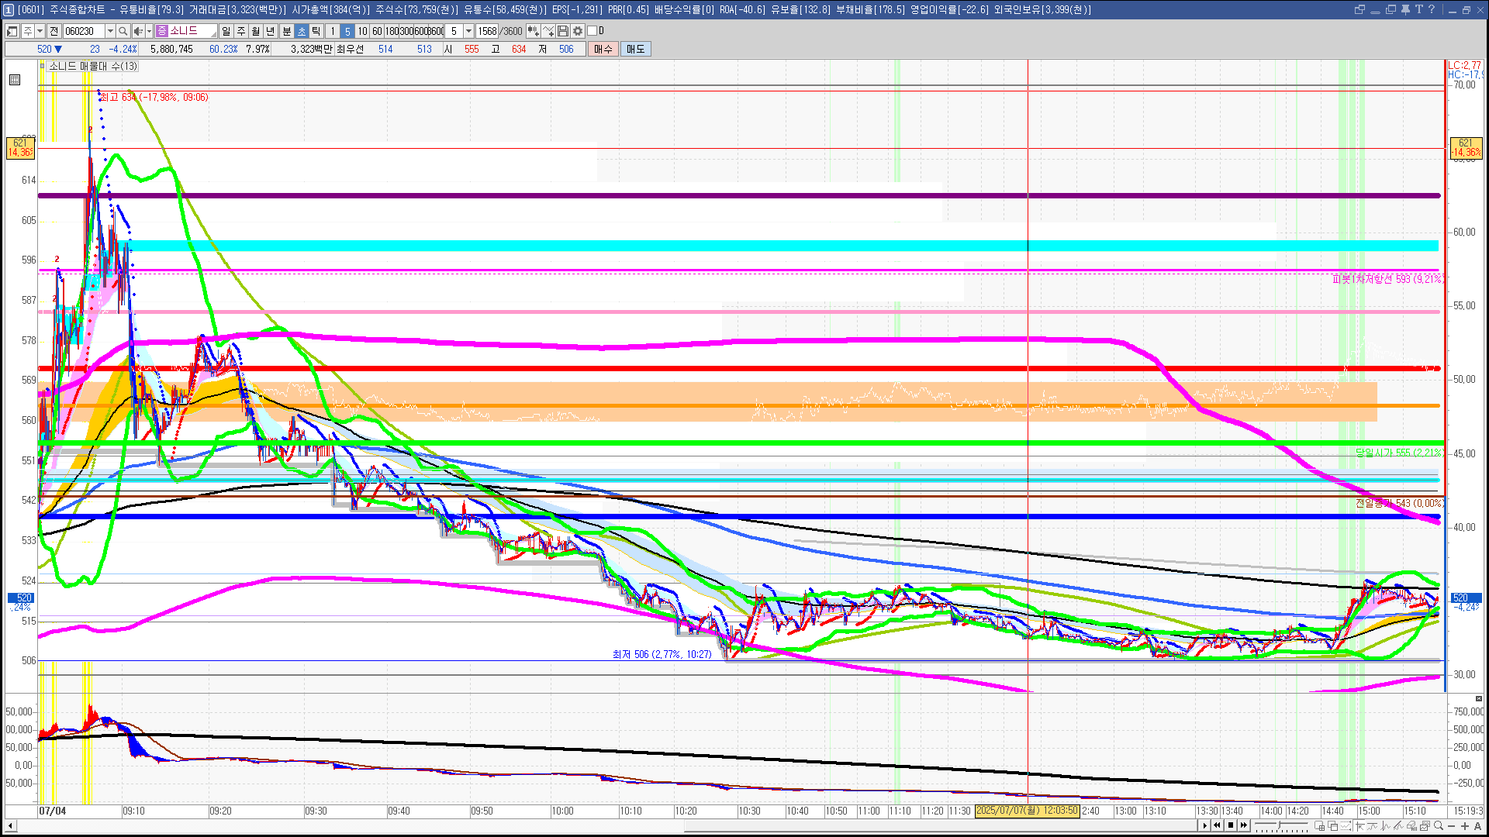This screenshot has width=1489, height=837.
Task: Select the 일 (daily) period tab
Action: tap(226, 31)
